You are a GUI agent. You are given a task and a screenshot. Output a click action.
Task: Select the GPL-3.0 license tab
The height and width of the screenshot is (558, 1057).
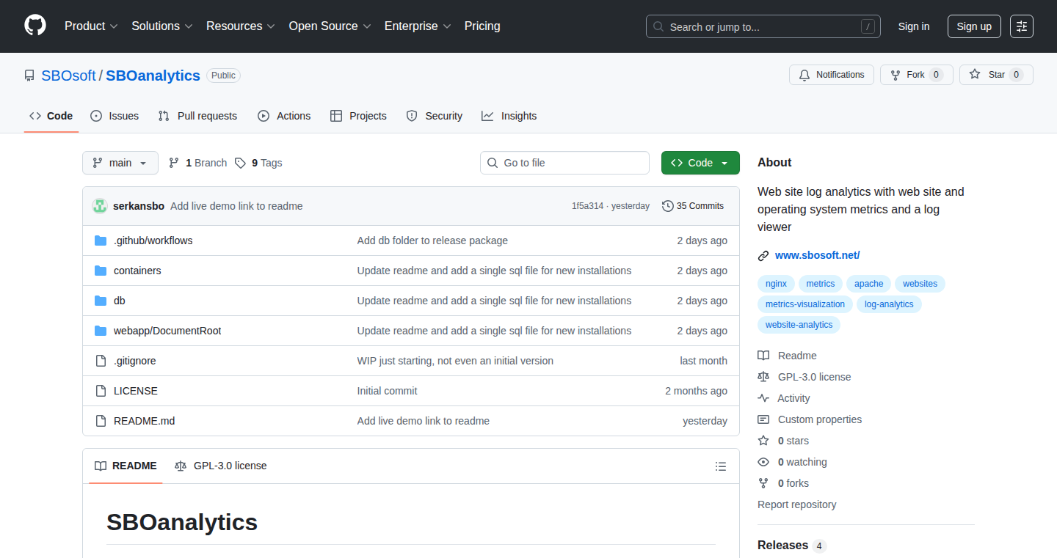coord(221,466)
